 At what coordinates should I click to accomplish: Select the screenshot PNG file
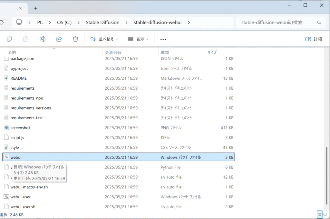pyautogui.click(x=20, y=128)
